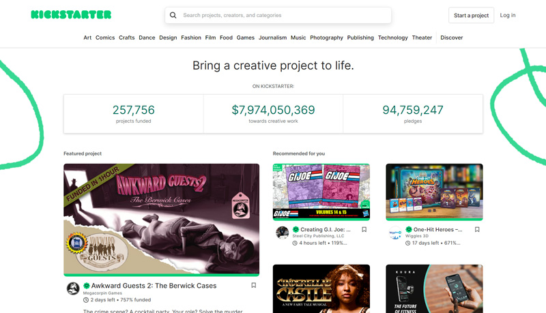Open the Dance category

[x=147, y=38]
